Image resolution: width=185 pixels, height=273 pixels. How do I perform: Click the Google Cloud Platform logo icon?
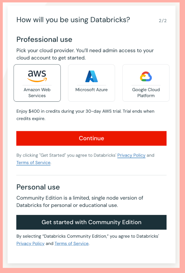[146, 76]
